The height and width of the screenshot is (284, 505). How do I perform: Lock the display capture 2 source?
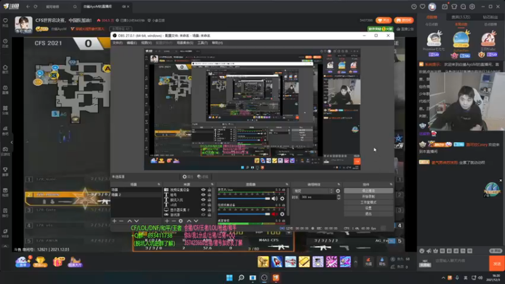[210, 210]
